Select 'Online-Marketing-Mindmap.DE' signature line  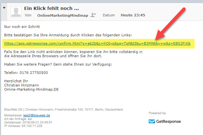point(31,89)
